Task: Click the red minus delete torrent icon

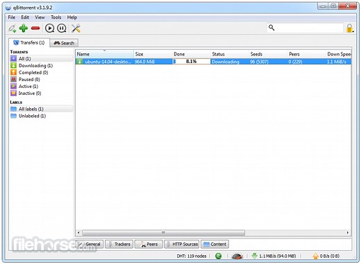Action: click(x=35, y=28)
